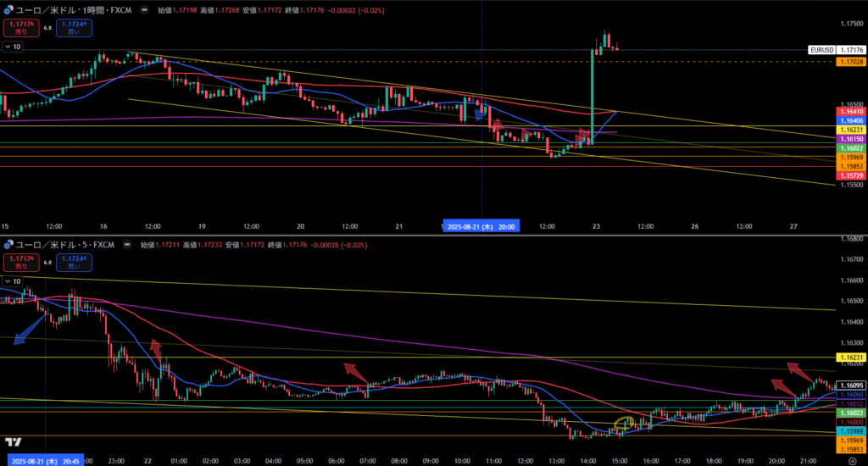Click the 2025-08-21 (木) 20:00 time label on the 1-hour chart

pos(481,226)
